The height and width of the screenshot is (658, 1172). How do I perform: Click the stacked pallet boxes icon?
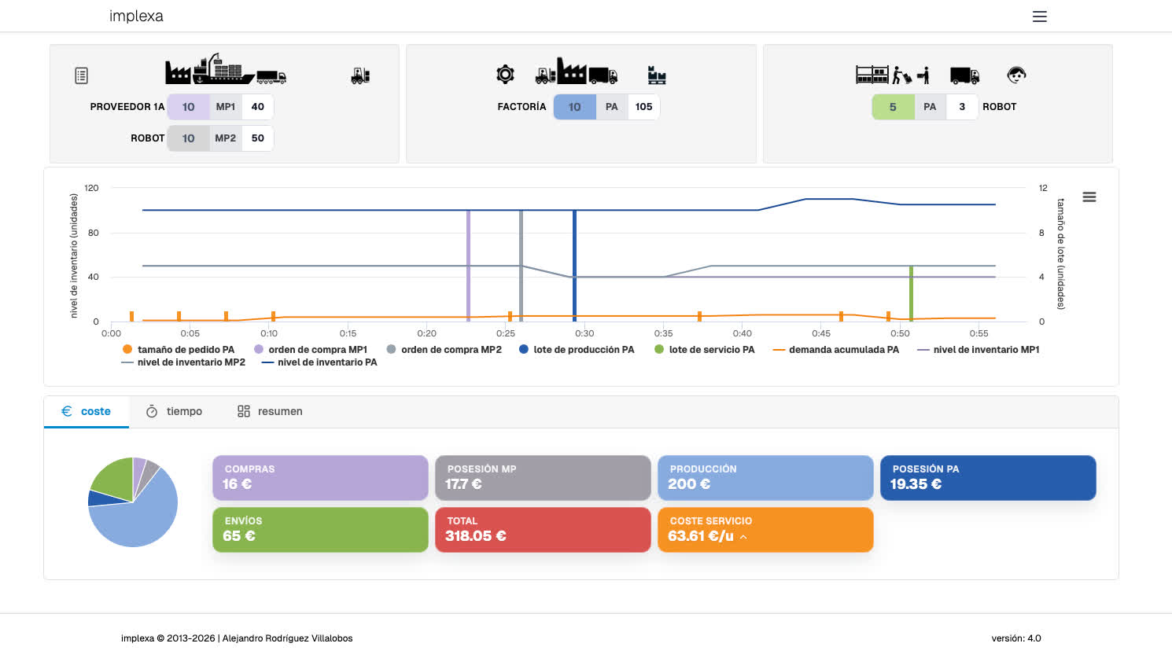point(656,75)
